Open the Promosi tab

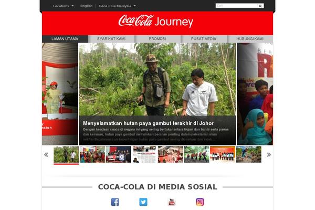(x=157, y=39)
